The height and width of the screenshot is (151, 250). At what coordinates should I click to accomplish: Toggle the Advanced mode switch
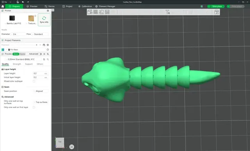[40, 54]
